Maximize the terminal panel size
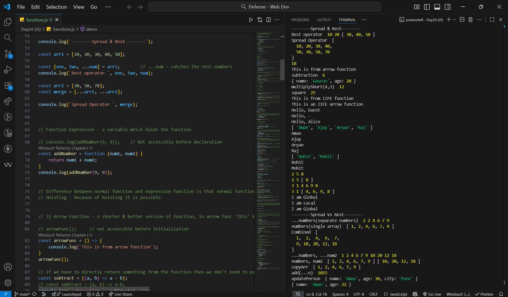Image resolution: width=508 pixels, height=297 pixels. (x=492, y=19)
